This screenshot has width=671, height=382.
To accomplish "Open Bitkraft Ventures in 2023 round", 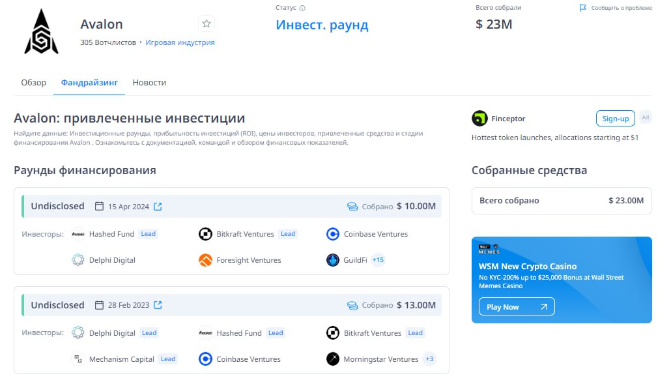I will pyautogui.click(x=372, y=332).
